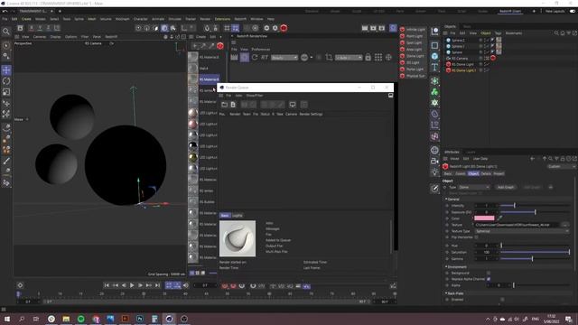Open Tags menu in Objects manager
Viewport: 578px width, 325px height.
tap(498, 33)
